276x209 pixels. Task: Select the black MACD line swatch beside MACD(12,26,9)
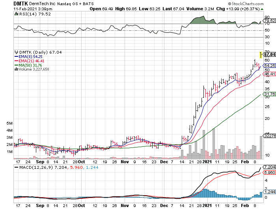tap(17, 168)
